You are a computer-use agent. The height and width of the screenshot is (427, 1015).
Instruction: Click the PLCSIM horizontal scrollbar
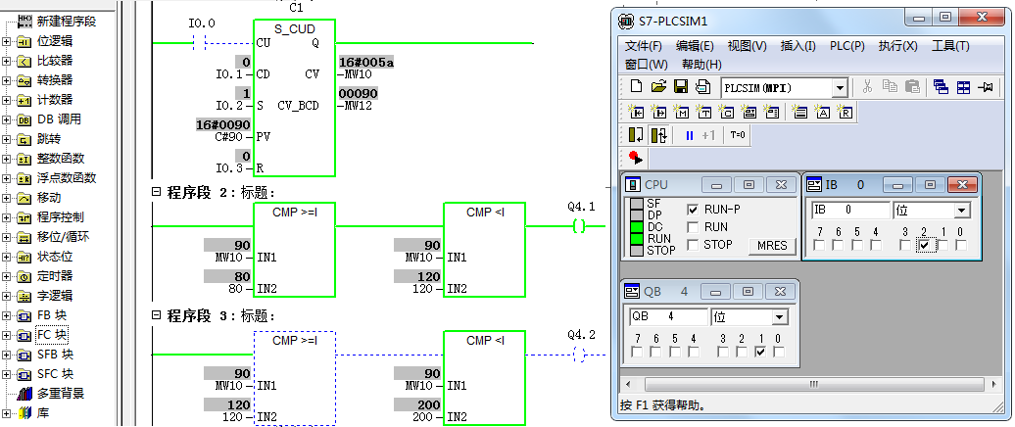pos(809,384)
